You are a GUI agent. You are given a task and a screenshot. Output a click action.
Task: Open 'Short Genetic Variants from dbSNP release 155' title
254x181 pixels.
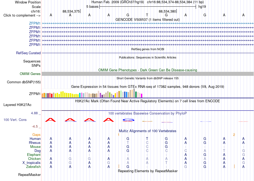[x=148, y=78]
